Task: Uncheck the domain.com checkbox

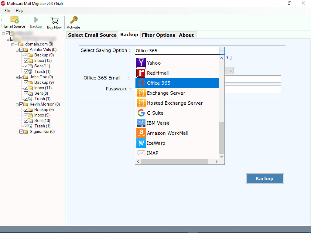Action: [x=17, y=44]
